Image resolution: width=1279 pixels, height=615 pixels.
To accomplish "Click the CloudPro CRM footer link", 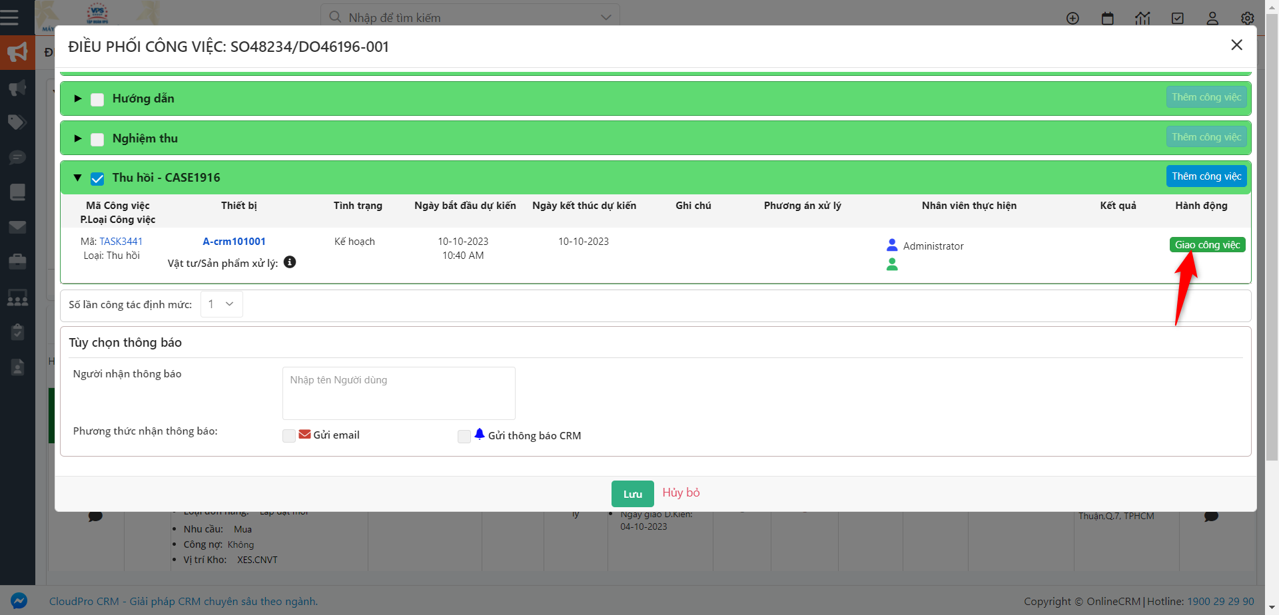I will 183,601.
